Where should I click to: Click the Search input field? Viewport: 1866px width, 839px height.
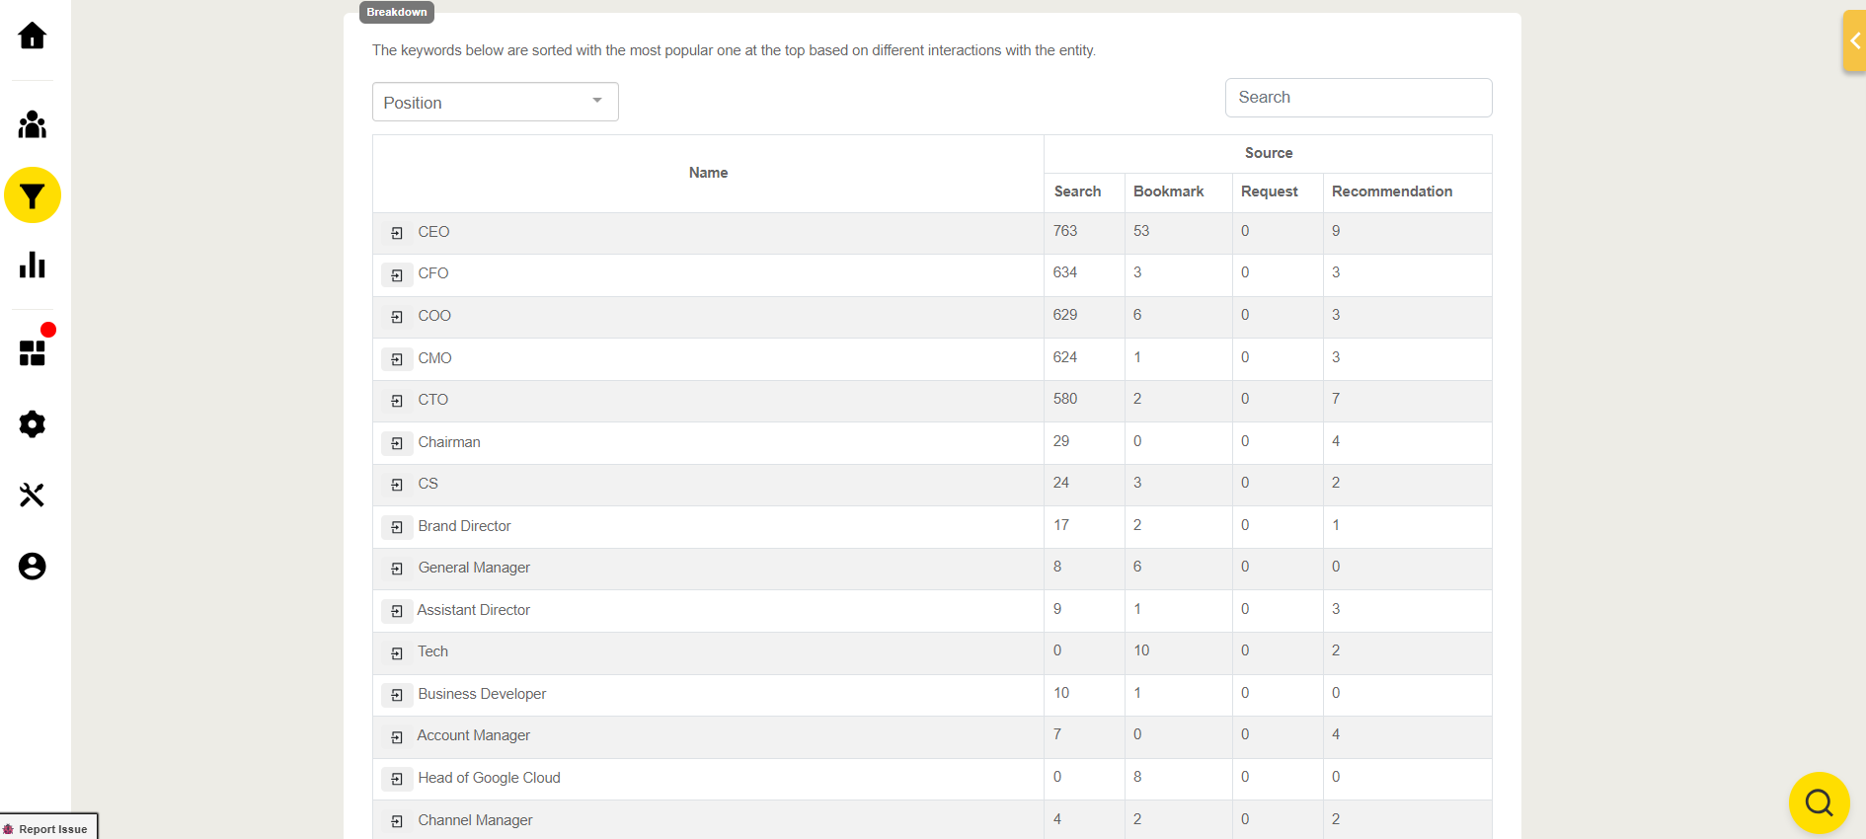pyautogui.click(x=1359, y=98)
